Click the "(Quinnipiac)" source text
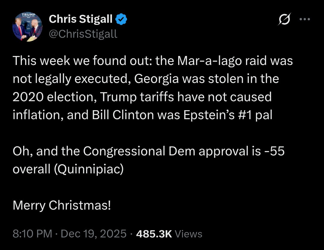This screenshot has height=250, width=324. point(88,169)
